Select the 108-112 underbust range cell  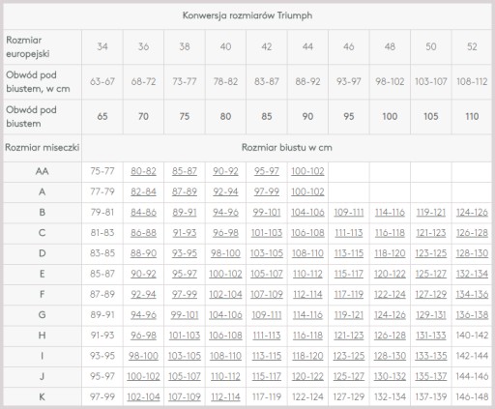click(x=472, y=81)
